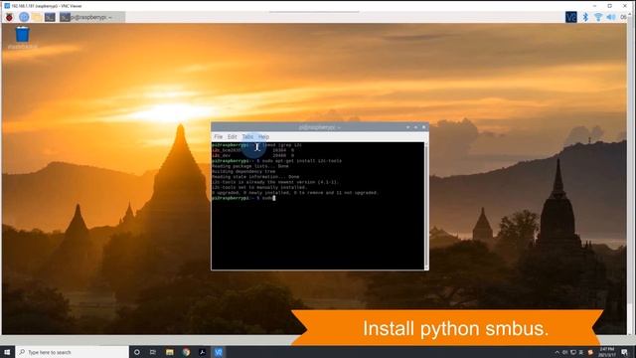This screenshot has width=636, height=358.
Task: Launch the web browser globe icon
Action: (24, 17)
